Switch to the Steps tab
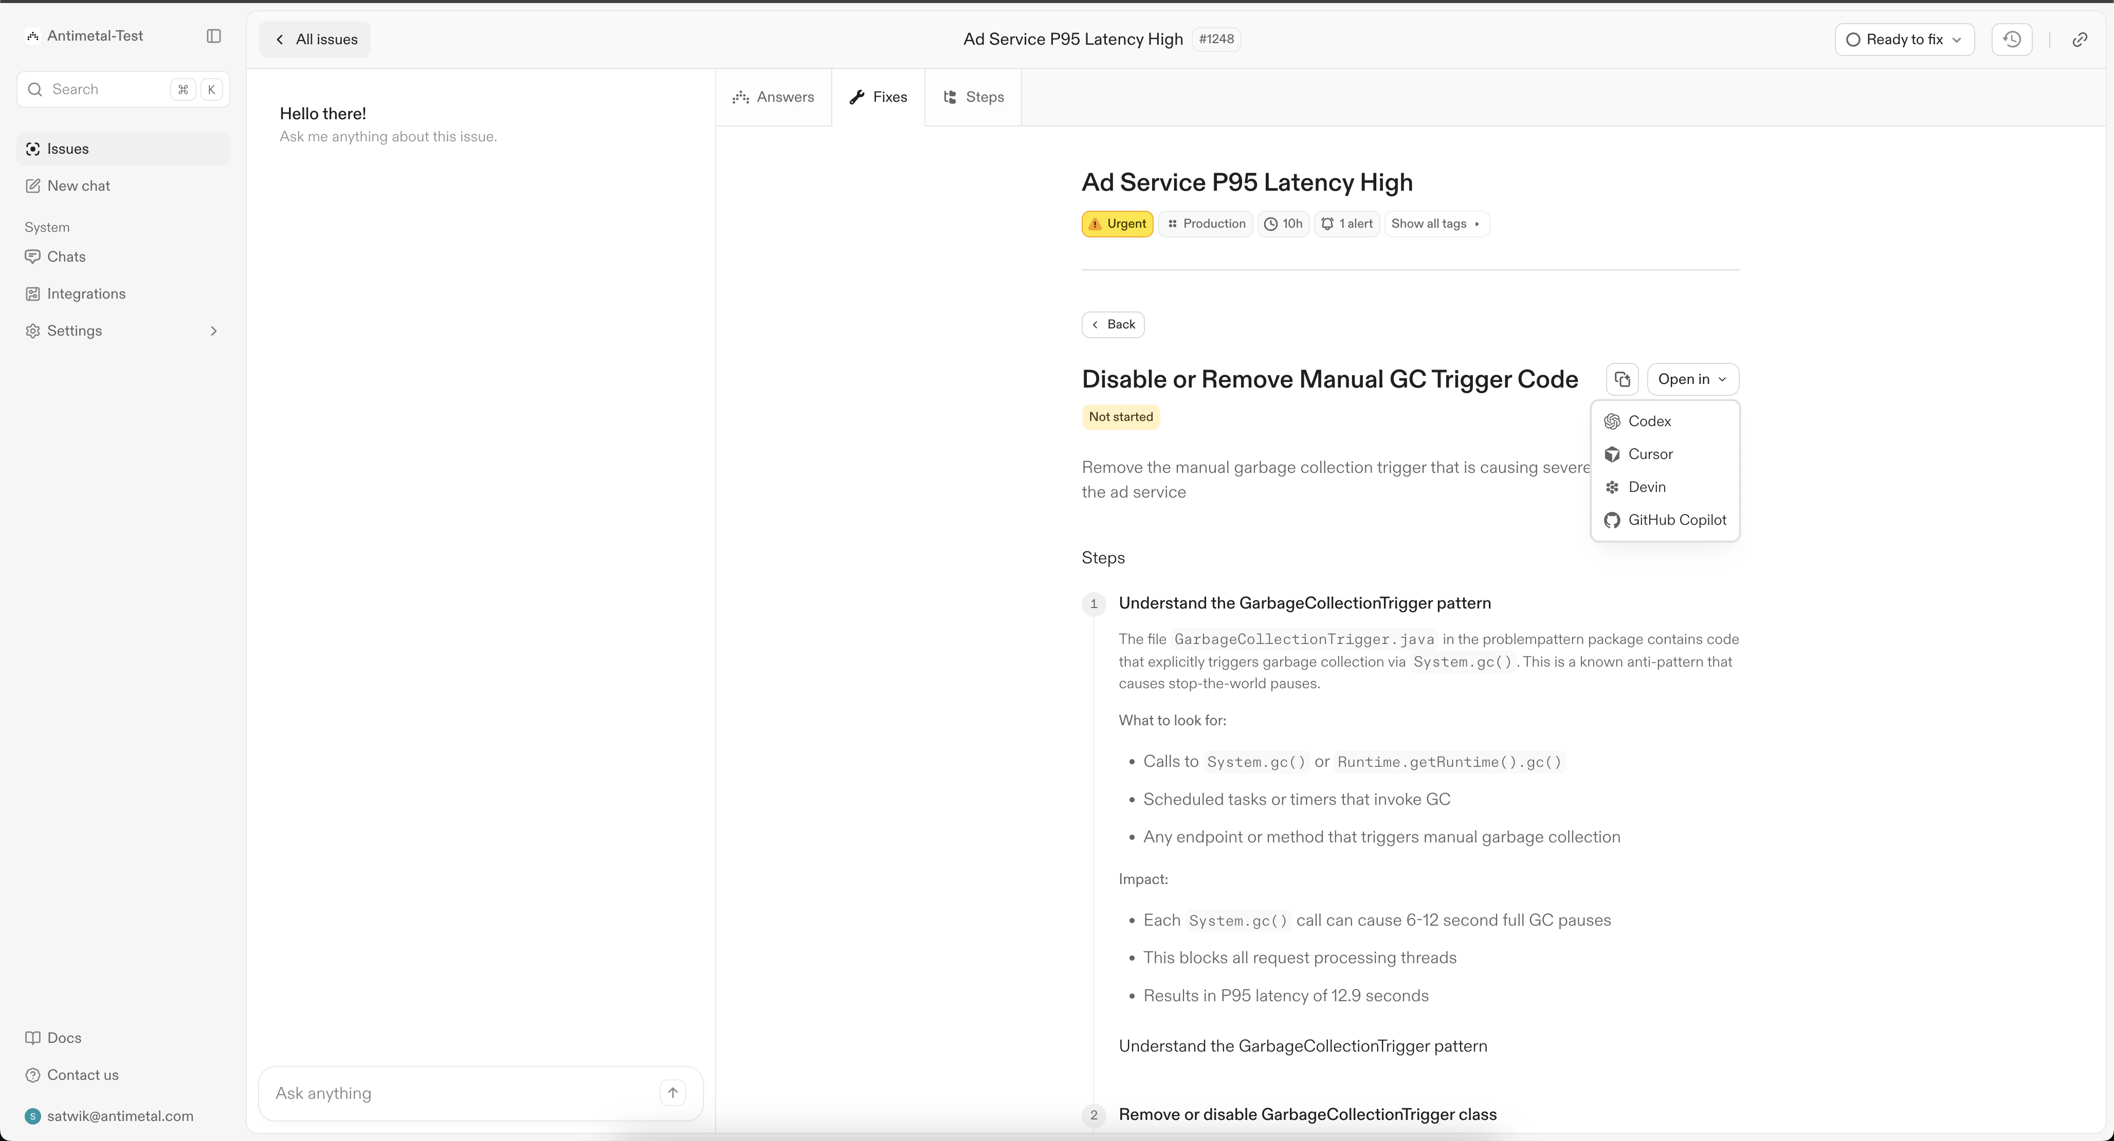2114x1141 pixels. click(x=973, y=97)
